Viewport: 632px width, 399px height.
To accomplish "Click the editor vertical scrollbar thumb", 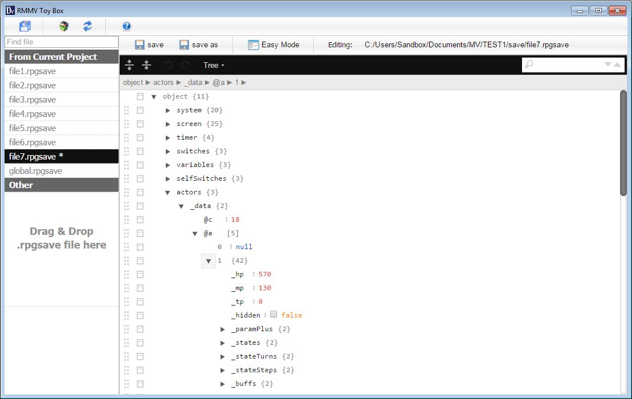I will (623, 143).
